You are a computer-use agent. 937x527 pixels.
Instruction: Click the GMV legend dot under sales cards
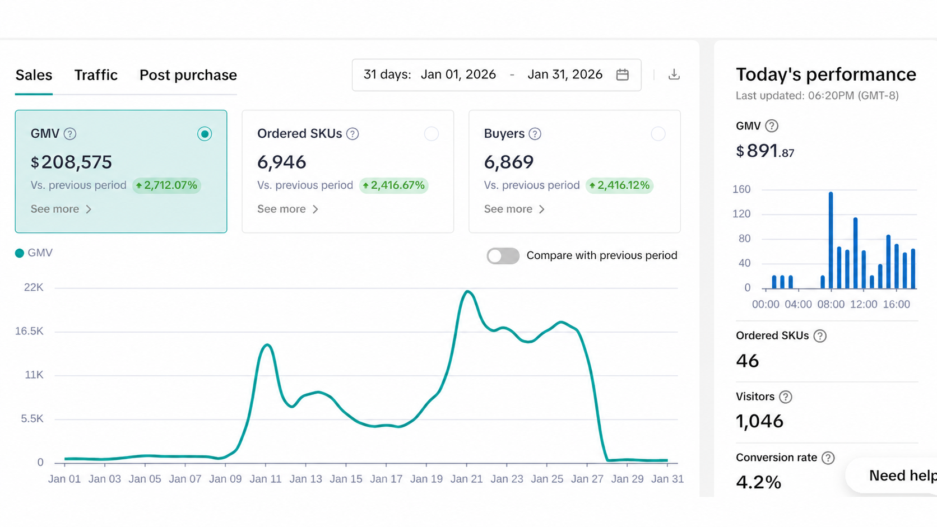point(20,253)
